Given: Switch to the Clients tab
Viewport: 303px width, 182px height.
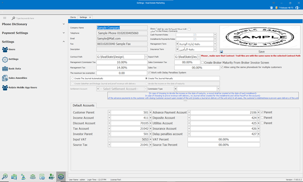Looking at the screenshot, I should point(73,18).
